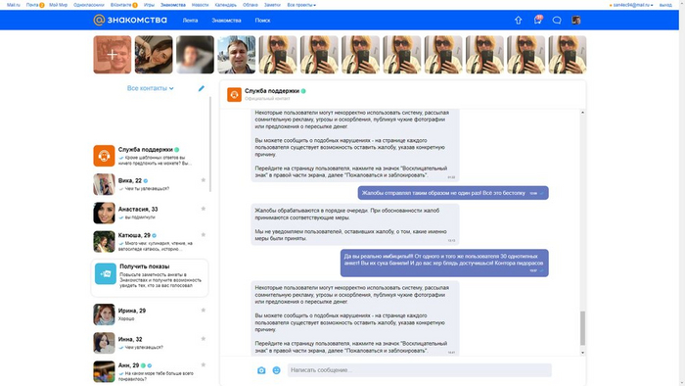Click the chat scroll down arrow
685x386 pixels.
coord(582,353)
